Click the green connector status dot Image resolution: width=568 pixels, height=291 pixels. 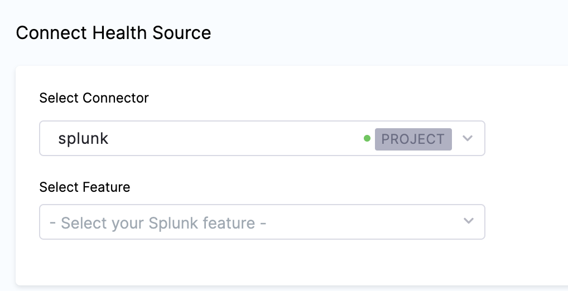pyautogui.click(x=367, y=138)
